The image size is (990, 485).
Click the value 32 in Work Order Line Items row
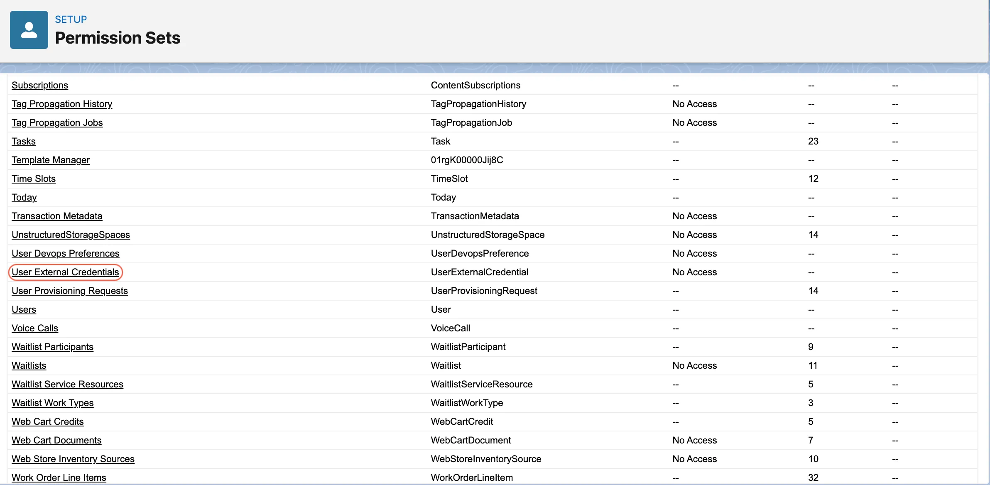813,478
